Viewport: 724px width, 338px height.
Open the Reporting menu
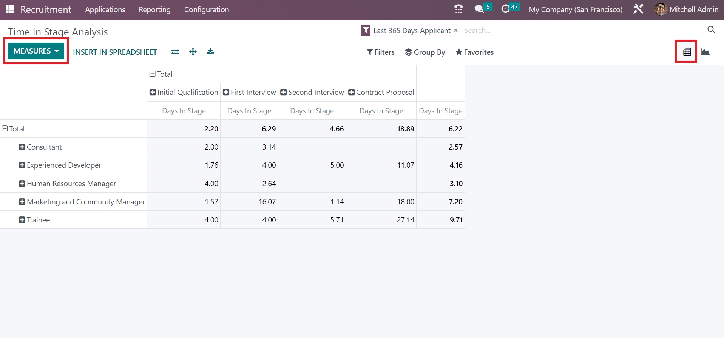pyautogui.click(x=154, y=9)
